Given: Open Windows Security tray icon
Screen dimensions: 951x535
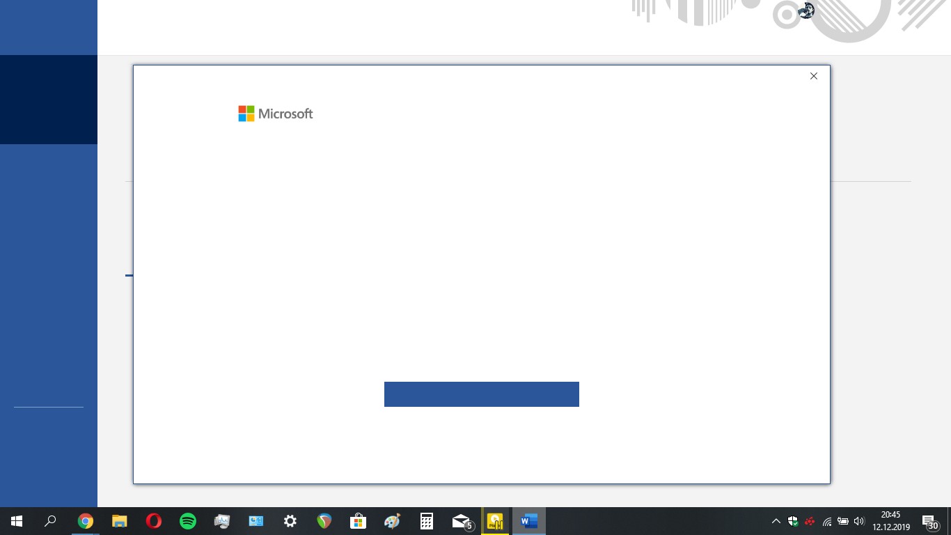Looking at the screenshot, I should 793,521.
